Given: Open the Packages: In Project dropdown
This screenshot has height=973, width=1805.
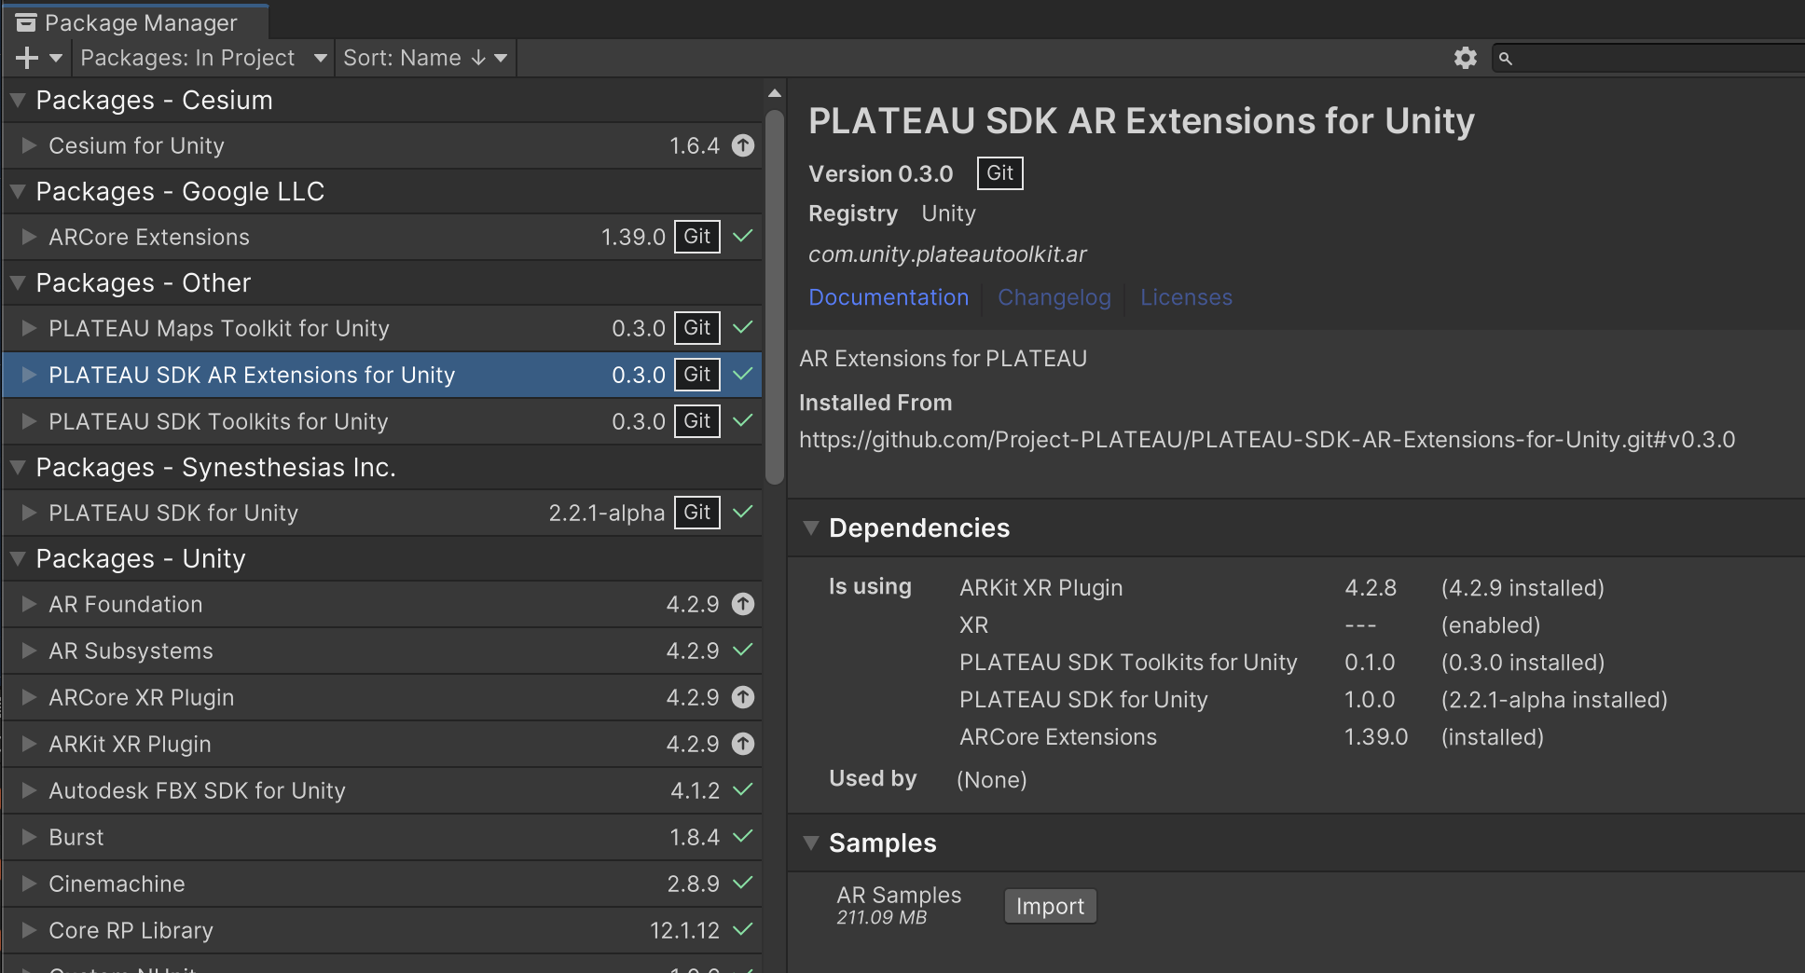Looking at the screenshot, I should point(203,58).
